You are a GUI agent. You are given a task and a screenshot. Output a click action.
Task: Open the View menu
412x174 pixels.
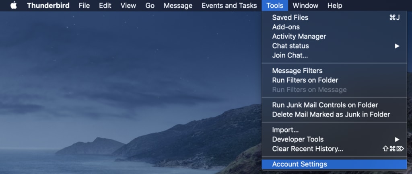pyautogui.click(x=128, y=6)
